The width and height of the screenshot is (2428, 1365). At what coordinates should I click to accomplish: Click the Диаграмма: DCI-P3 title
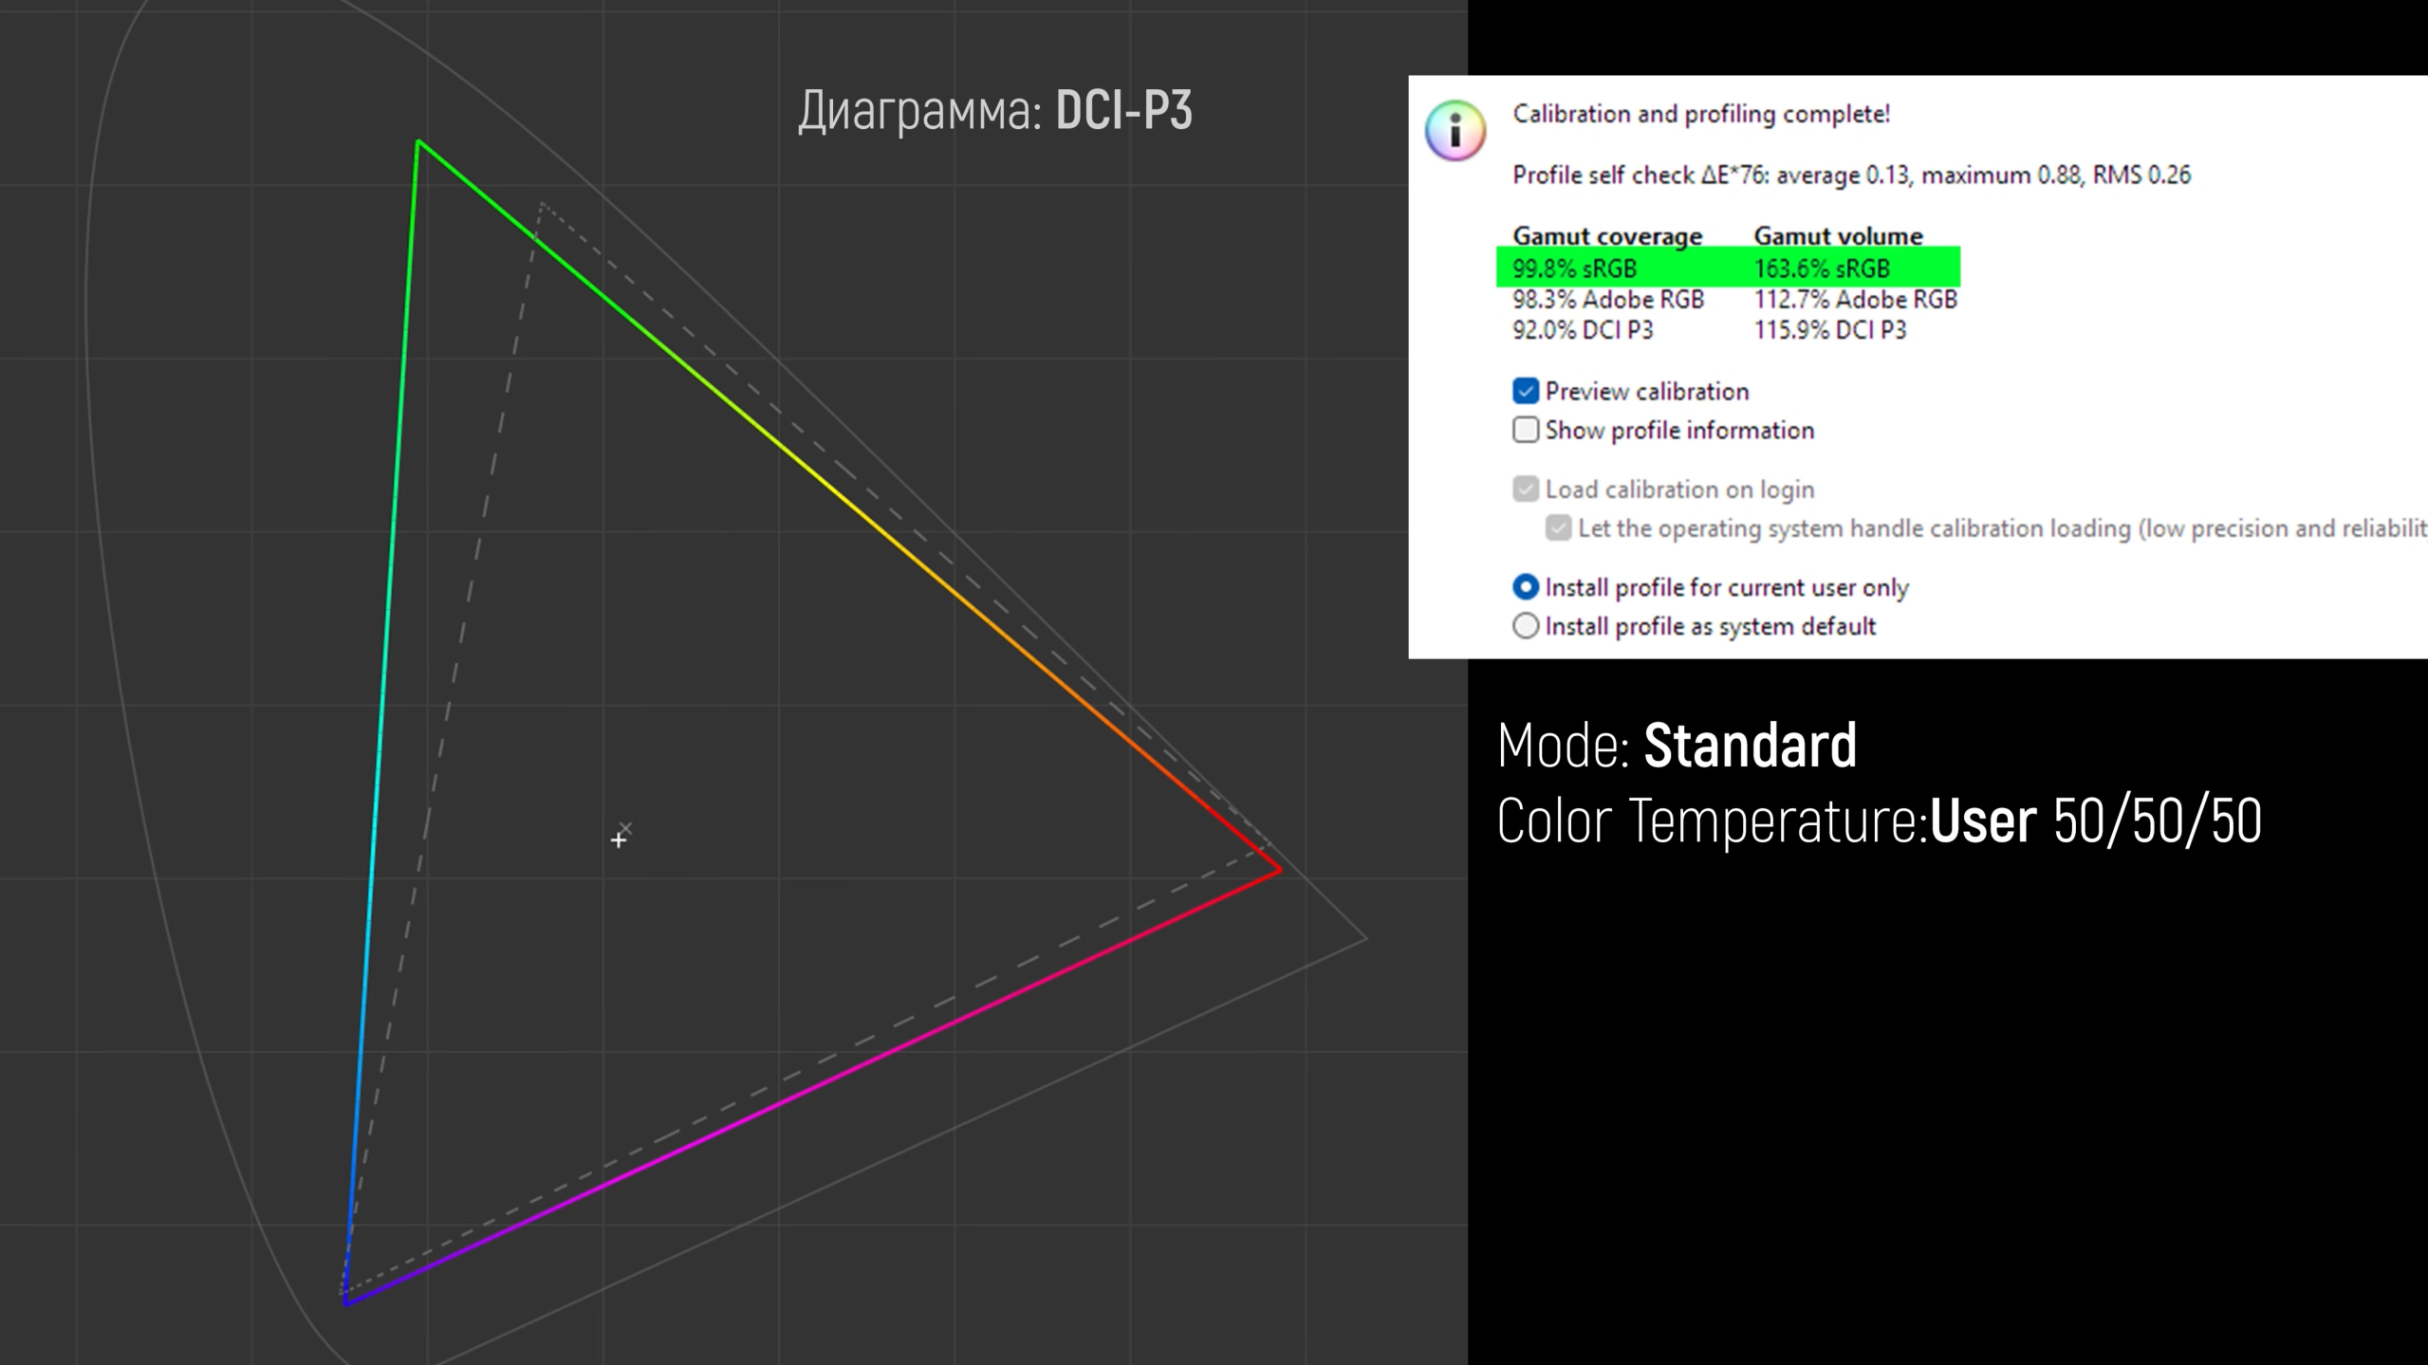(993, 110)
